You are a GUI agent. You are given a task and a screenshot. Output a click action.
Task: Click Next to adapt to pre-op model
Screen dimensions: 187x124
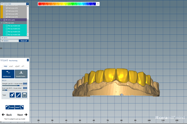[x=22, y=115]
